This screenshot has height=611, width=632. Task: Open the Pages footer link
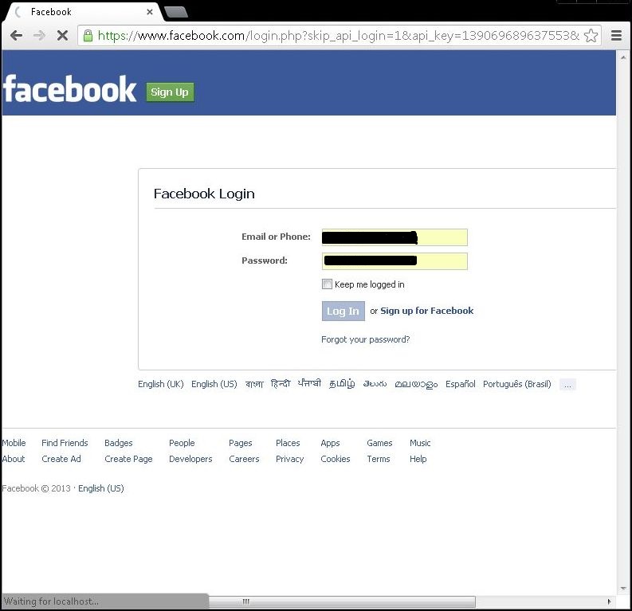tap(240, 443)
